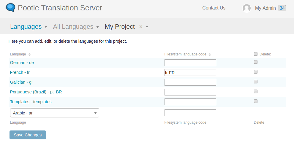Expand the All Languages dropdown arrow
Viewport: 294px width, 145px height.
tap(97, 27)
